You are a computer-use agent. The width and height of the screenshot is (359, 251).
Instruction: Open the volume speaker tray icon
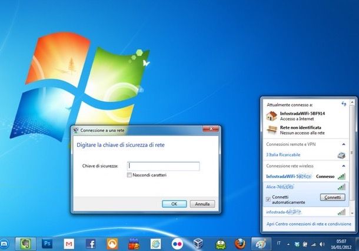point(322,245)
